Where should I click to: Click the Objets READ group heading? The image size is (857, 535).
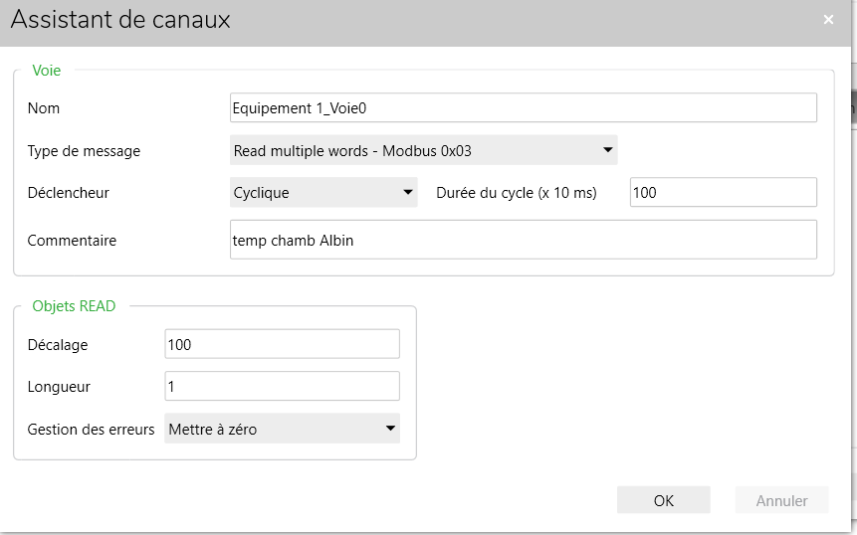(x=74, y=306)
